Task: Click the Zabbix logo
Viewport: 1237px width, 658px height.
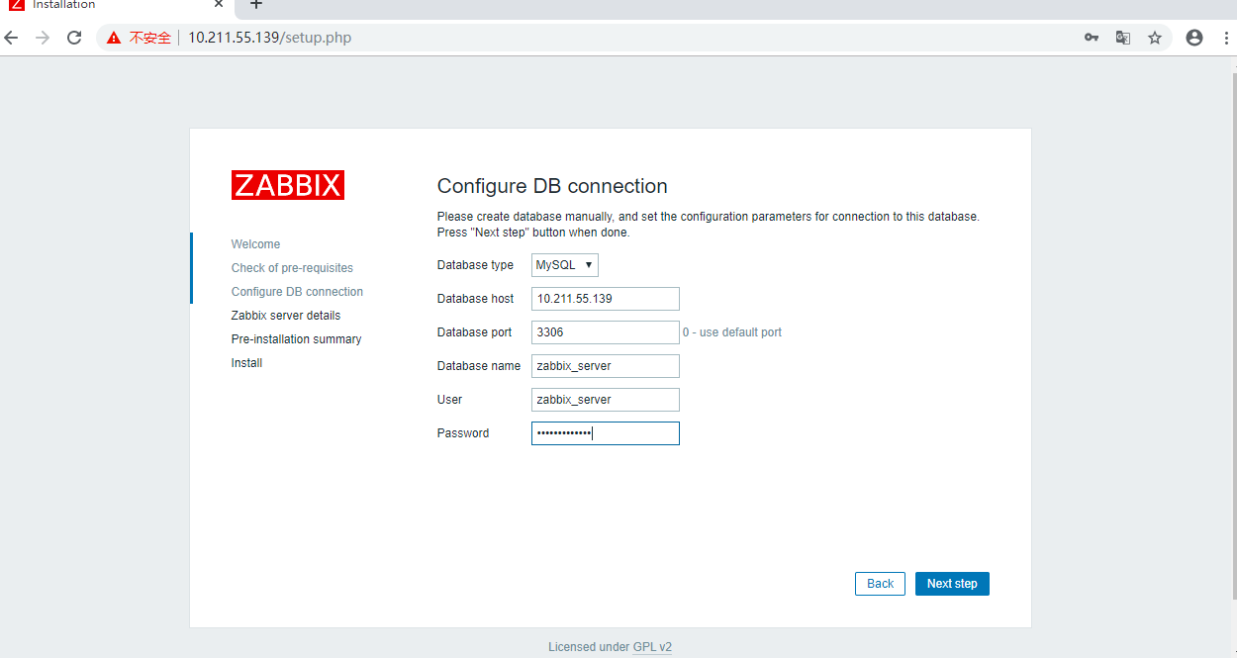Action: (x=288, y=185)
